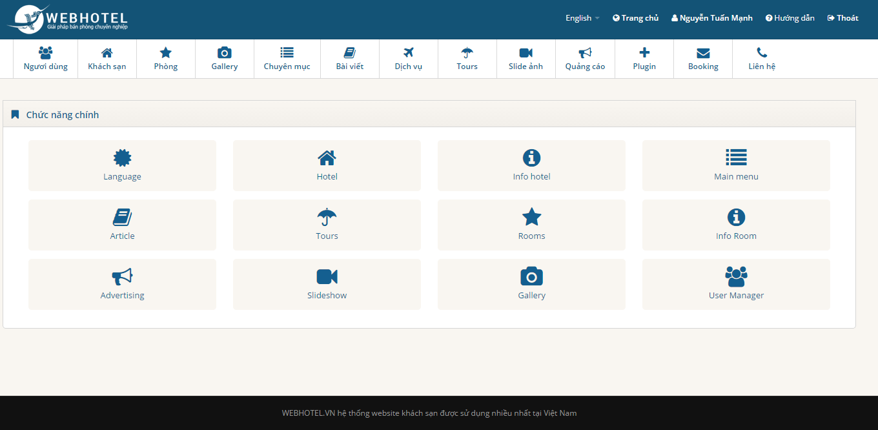The image size is (878, 430).
Task: Select the Tours umbrella tile
Action: 327,225
